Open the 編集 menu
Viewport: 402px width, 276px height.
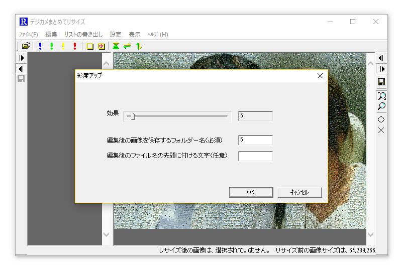click(51, 35)
